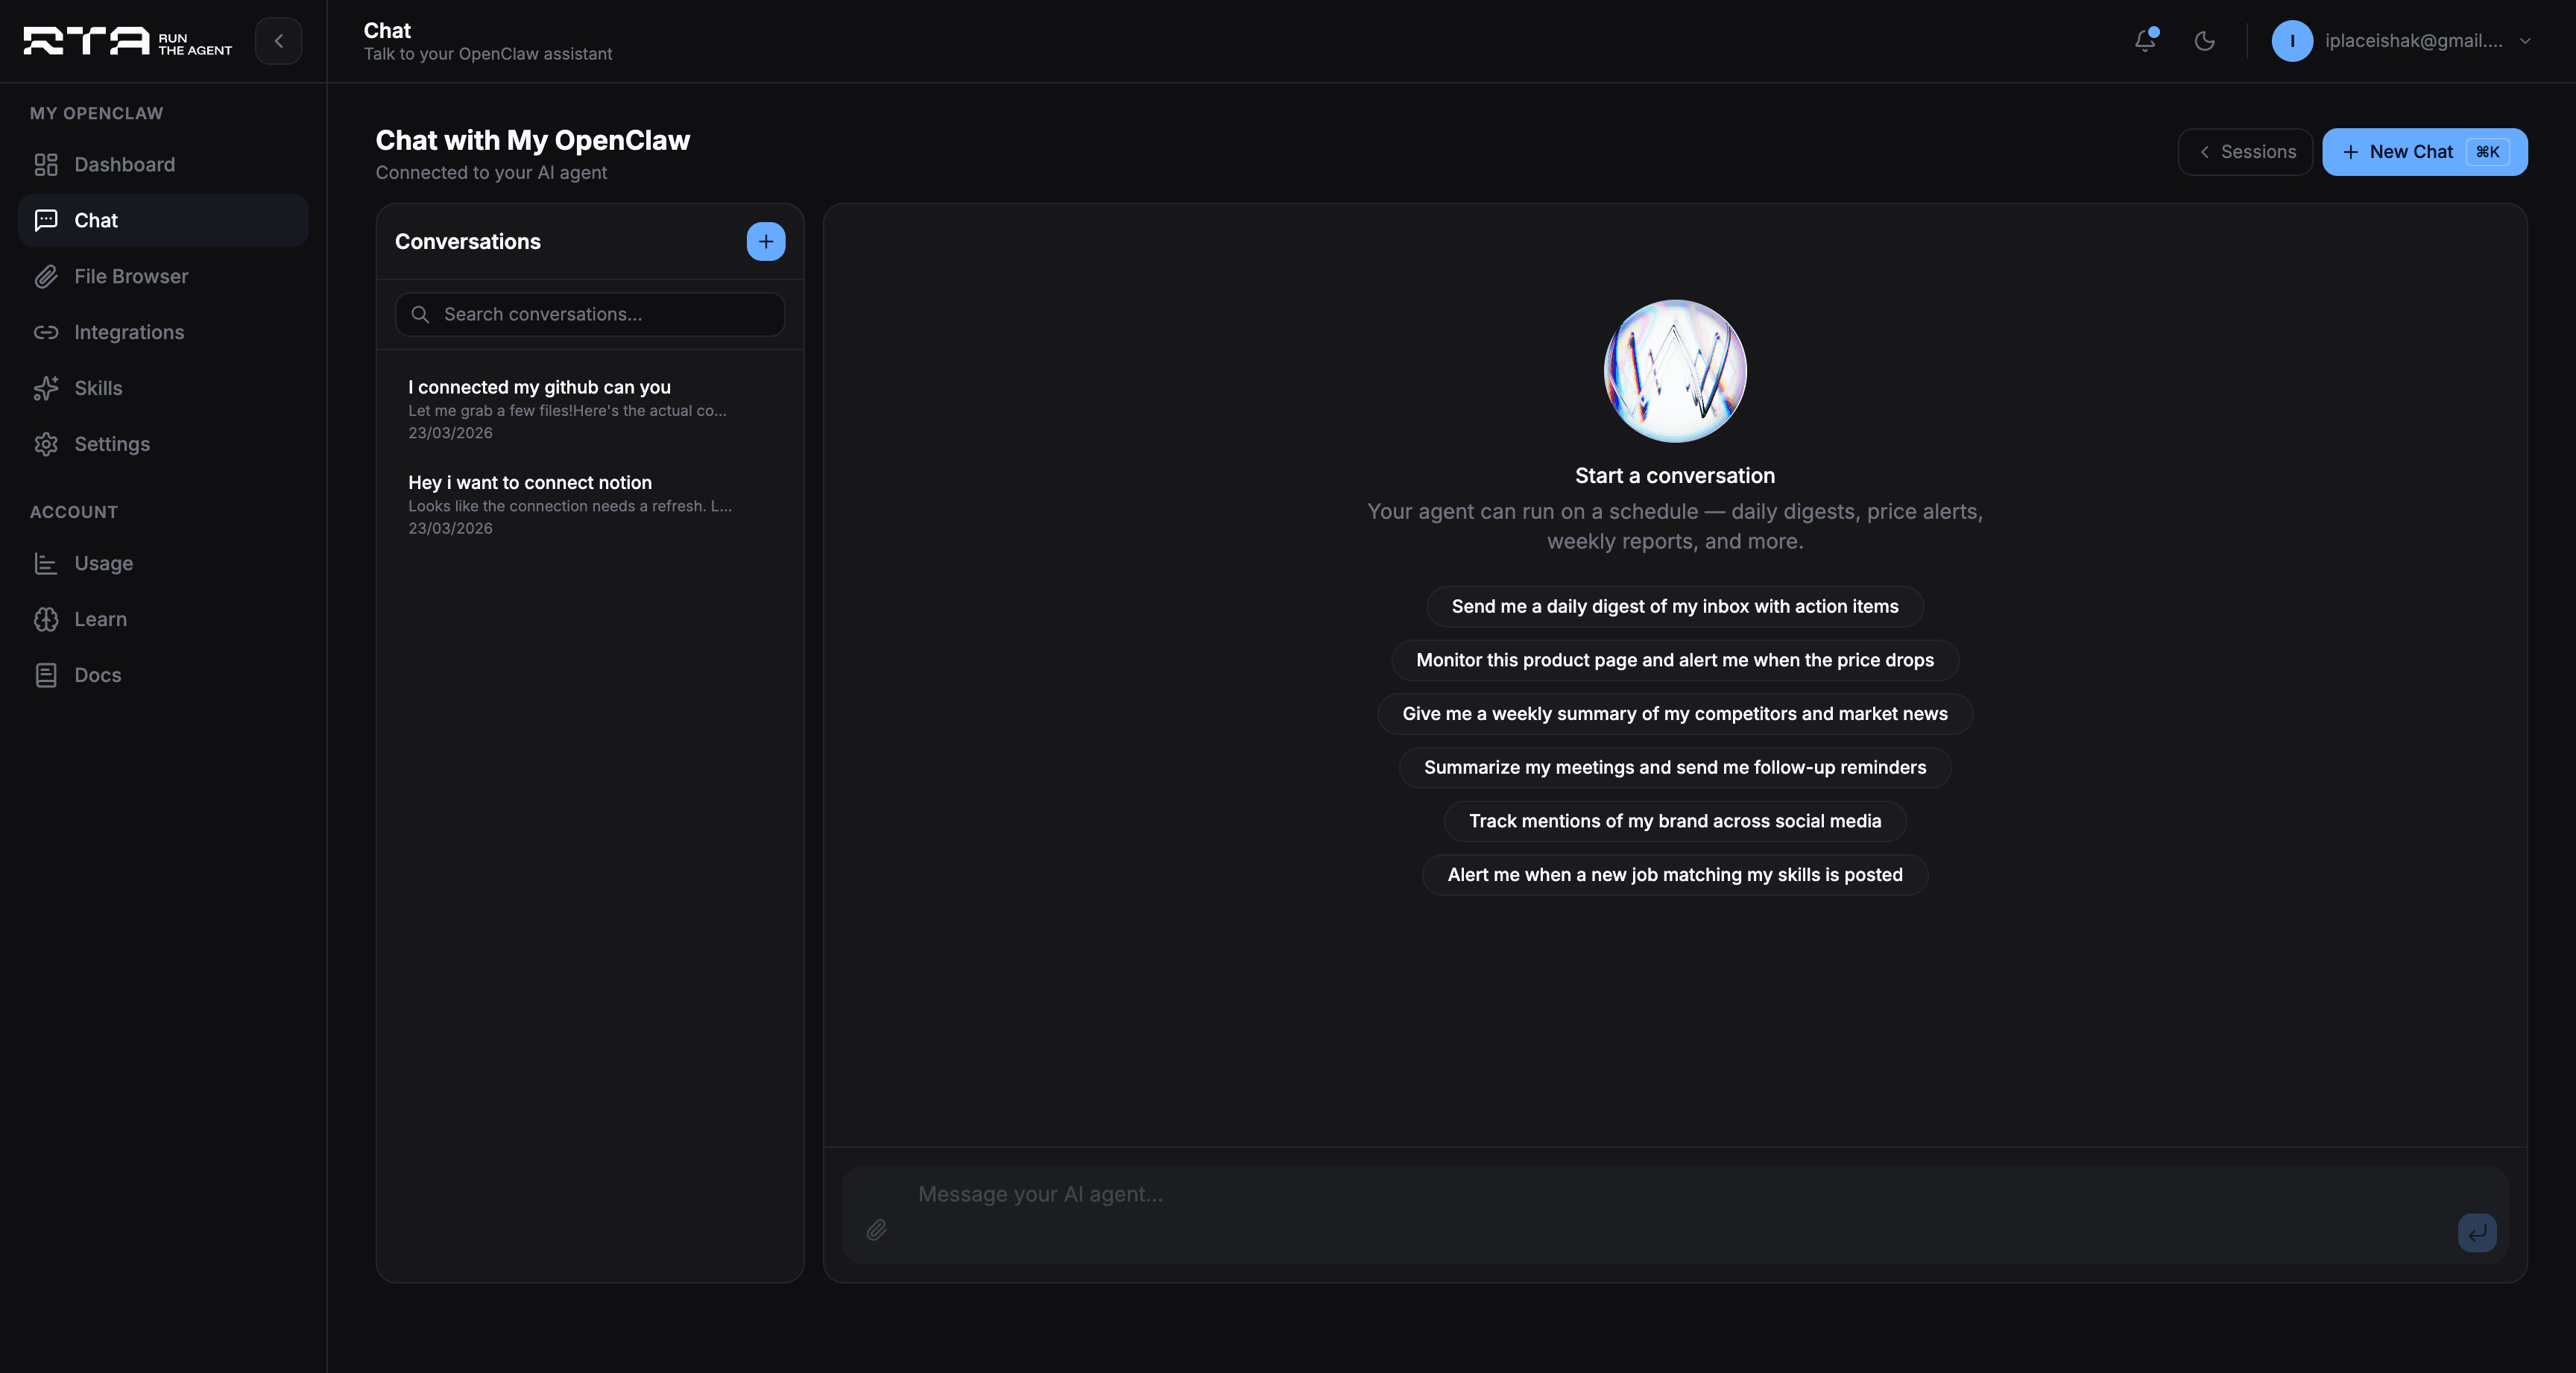Add a conversation with the plus button
This screenshot has width=2576, height=1373.
point(765,241)
